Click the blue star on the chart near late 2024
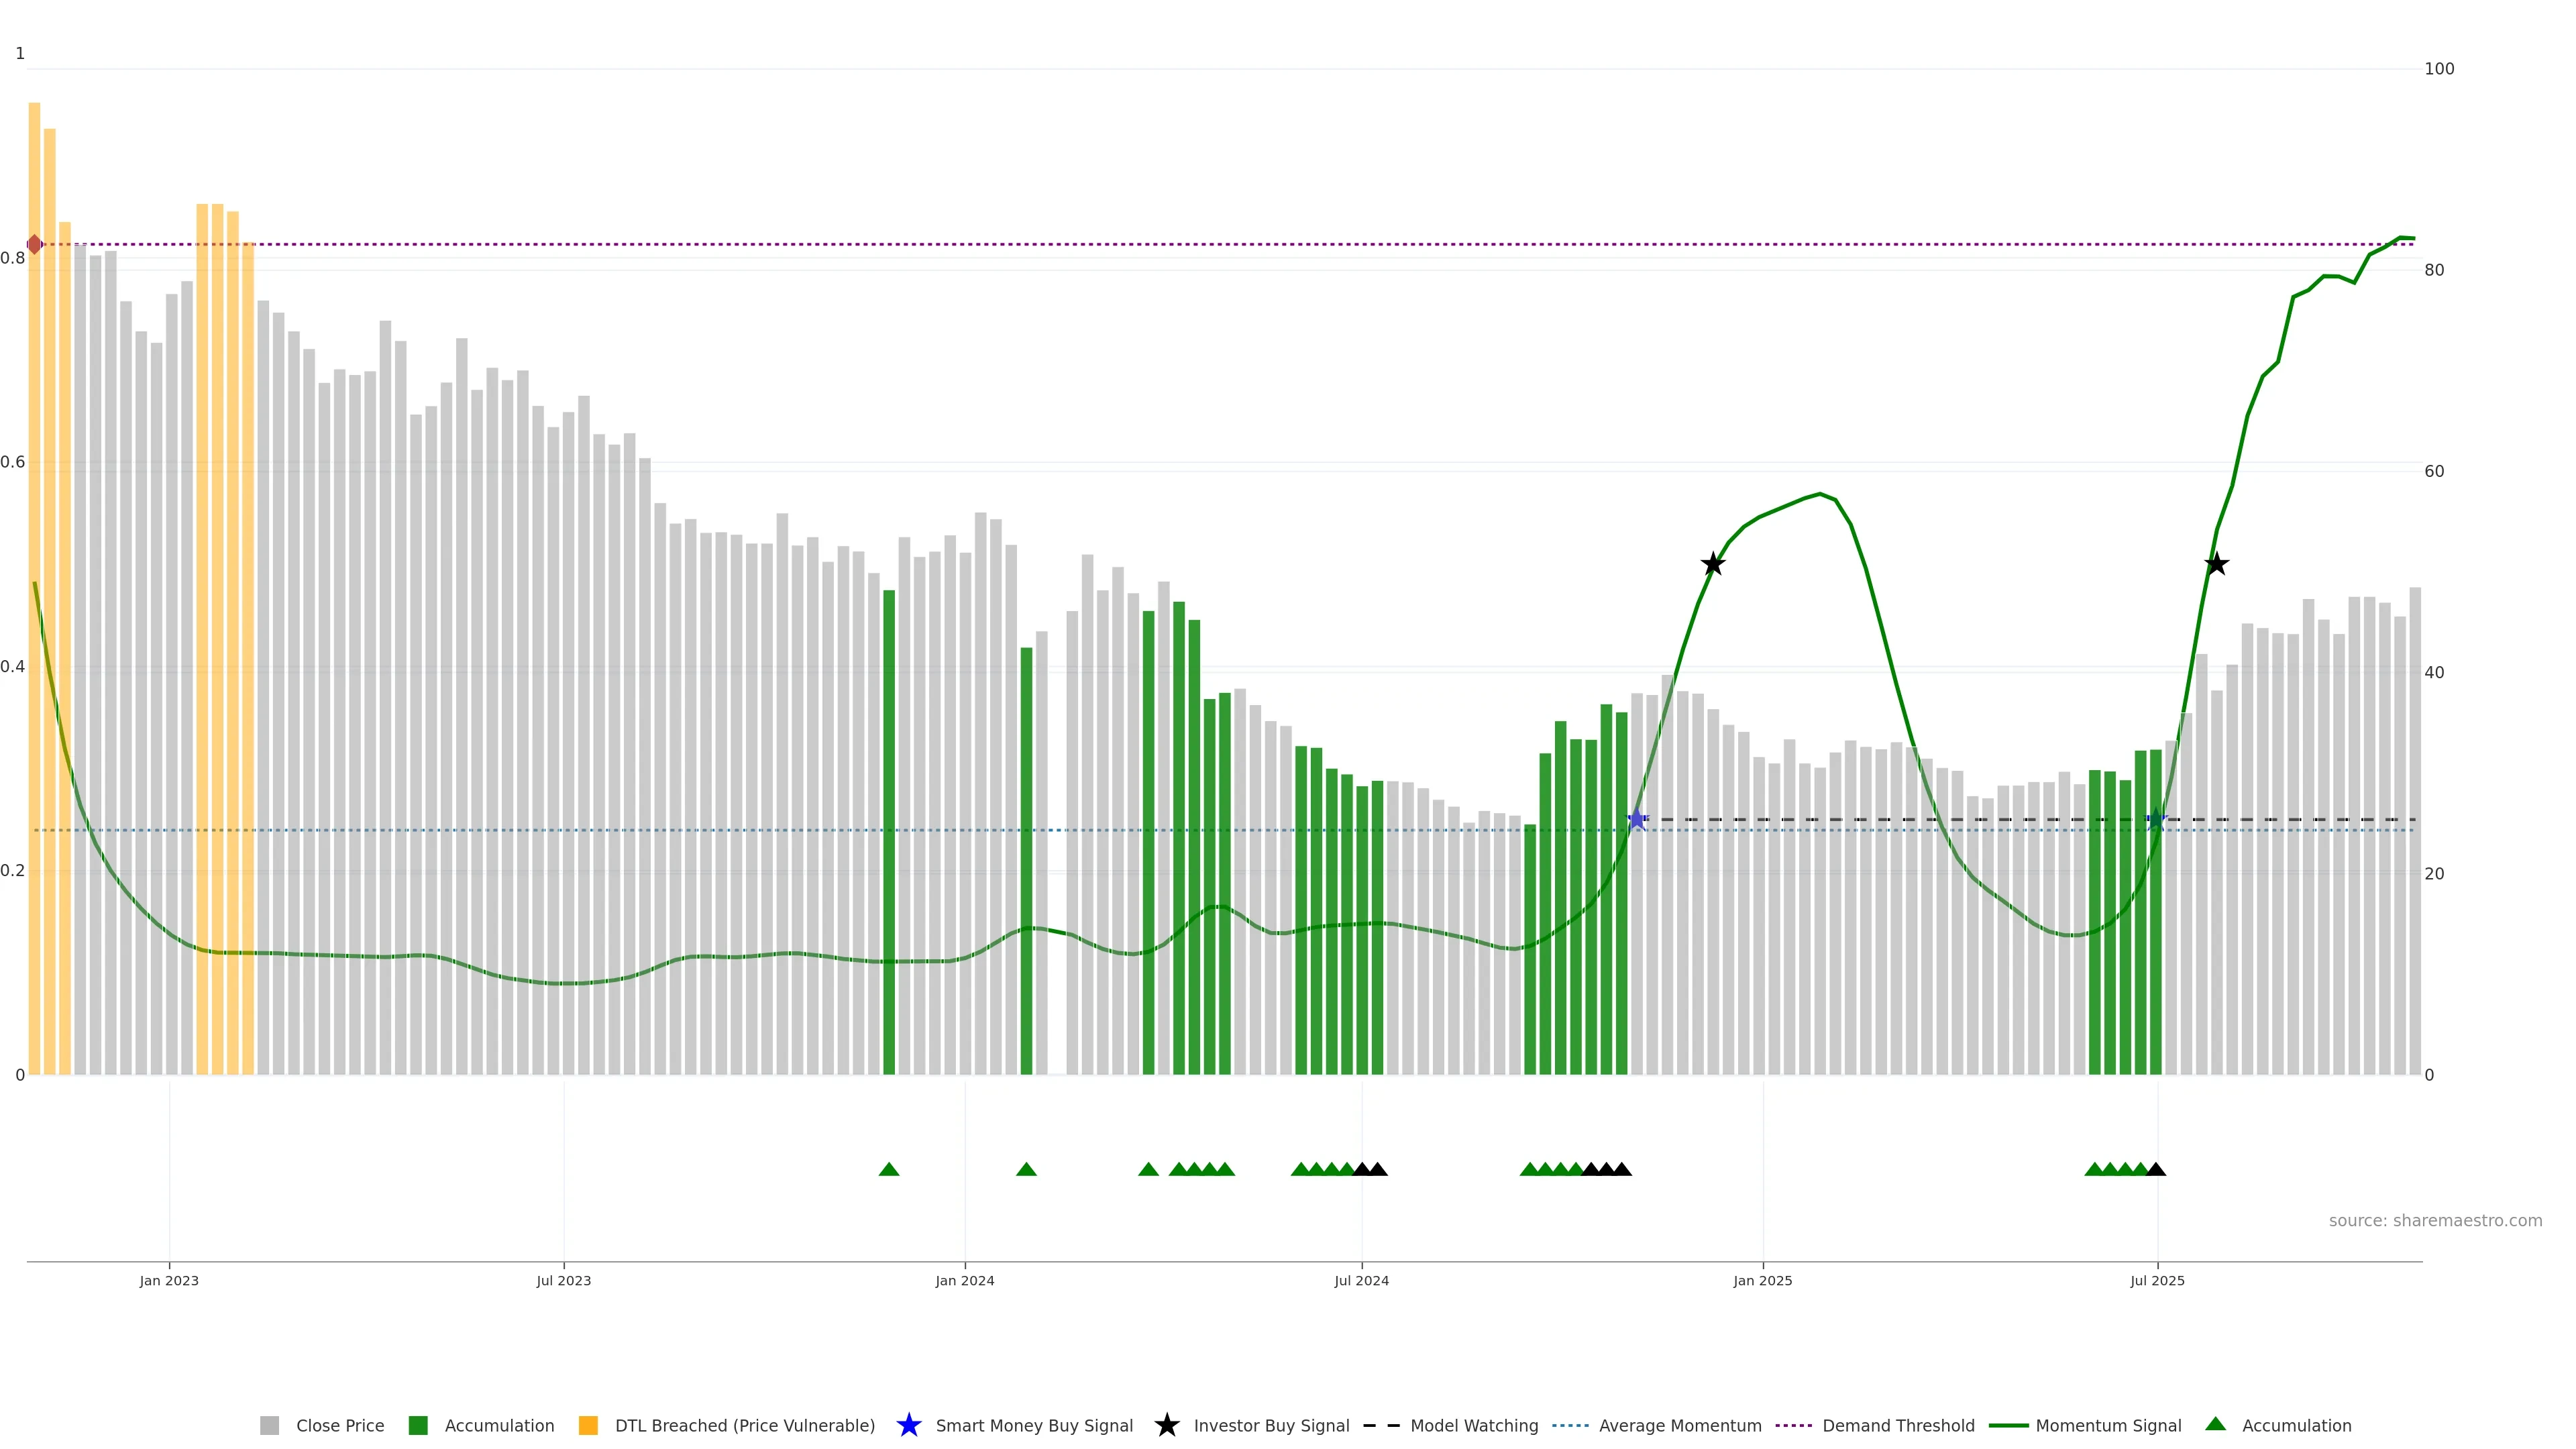The height and width of the screenshot is (1449, 2576). coord(1636,819)
